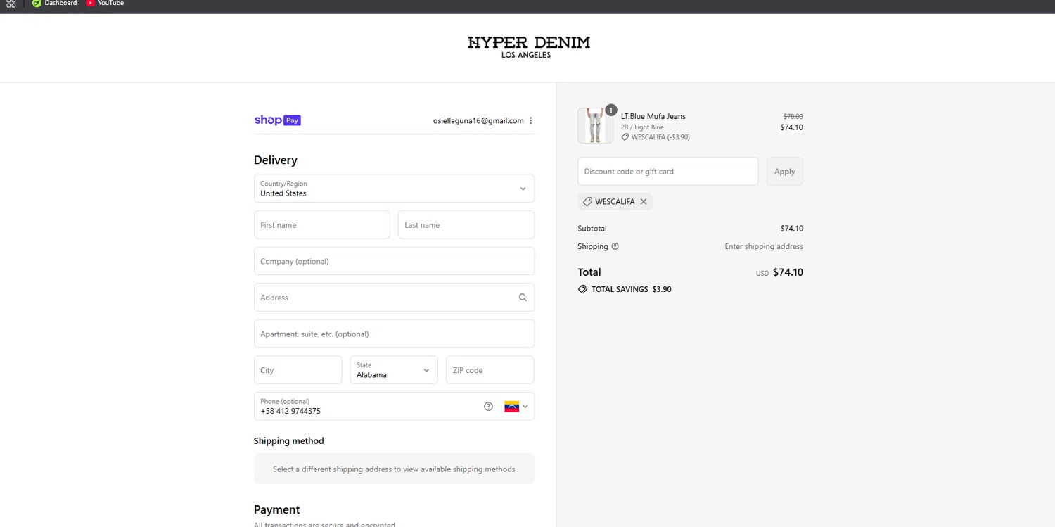Focus the Discount code or gift card field
Screen dimensions: 1055x527
point(667,171)
